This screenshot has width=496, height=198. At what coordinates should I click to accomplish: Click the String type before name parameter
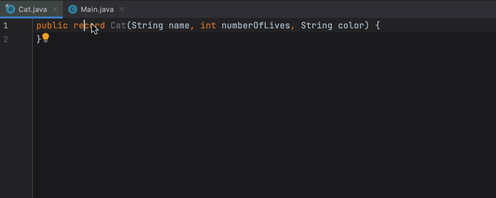click(147, 25)
